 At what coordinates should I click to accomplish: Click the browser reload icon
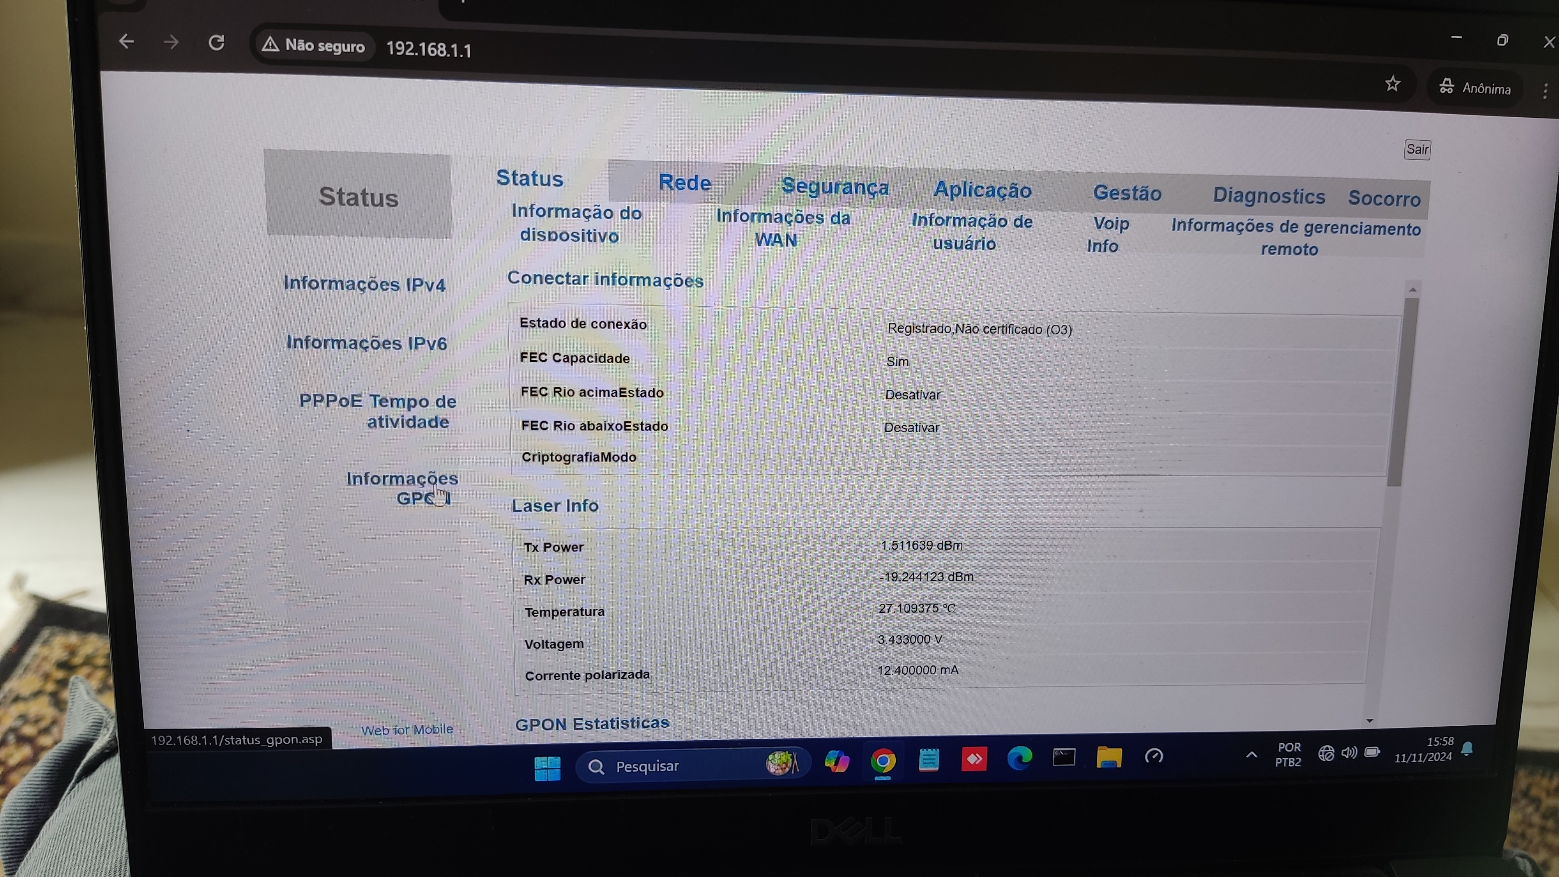(x=217, y=43)
